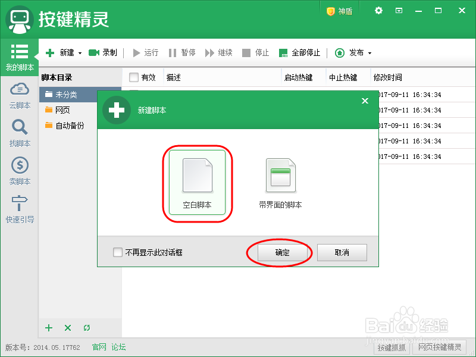Expand the 发布 dropdown arrow

click(x=369, y=53)
